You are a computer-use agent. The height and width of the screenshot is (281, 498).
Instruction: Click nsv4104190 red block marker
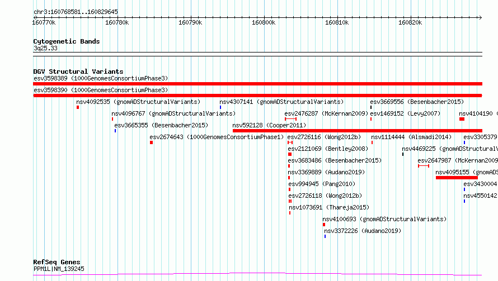462,119
